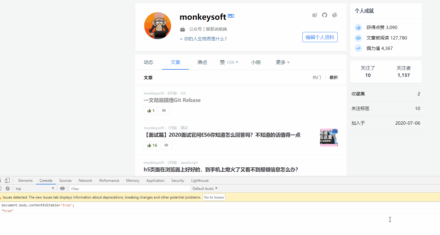Open the 2020面试官问ES6 article title
This screenshot has width=440, height=235.
coord(222,135)
